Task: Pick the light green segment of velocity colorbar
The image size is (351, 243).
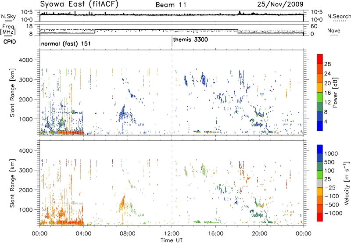Action: (320, 175)
